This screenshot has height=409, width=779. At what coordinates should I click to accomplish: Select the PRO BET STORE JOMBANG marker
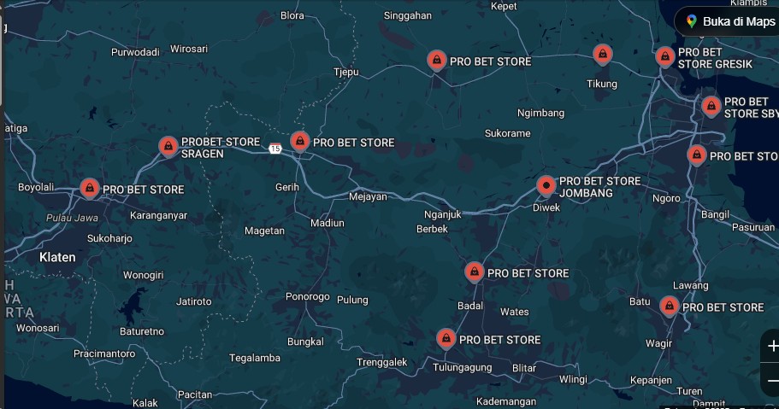546,185
